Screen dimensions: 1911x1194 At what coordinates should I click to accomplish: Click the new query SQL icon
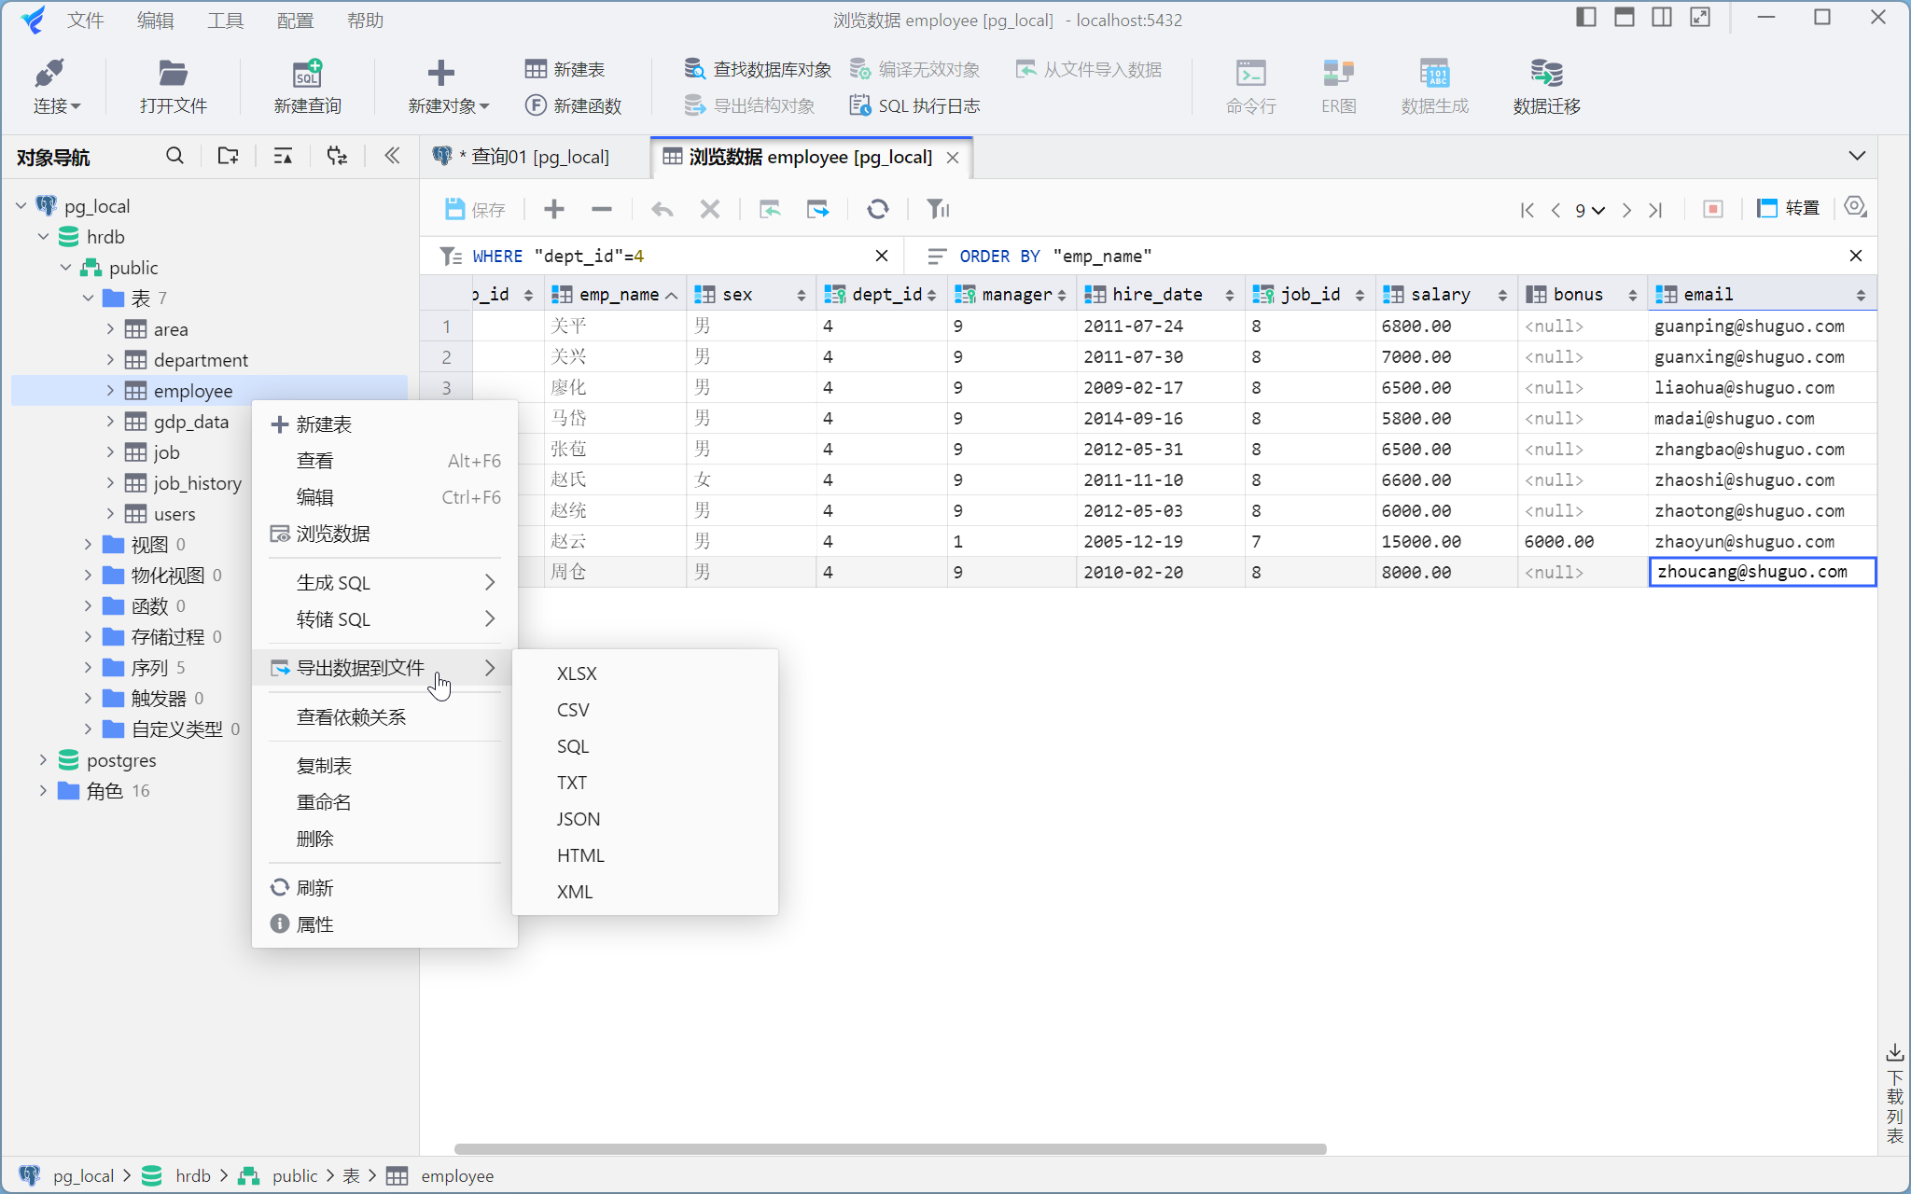307,75
